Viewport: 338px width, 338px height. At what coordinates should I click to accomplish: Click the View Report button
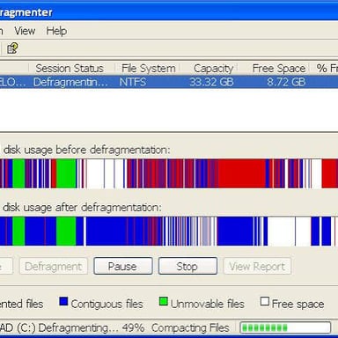coord(257,267)
